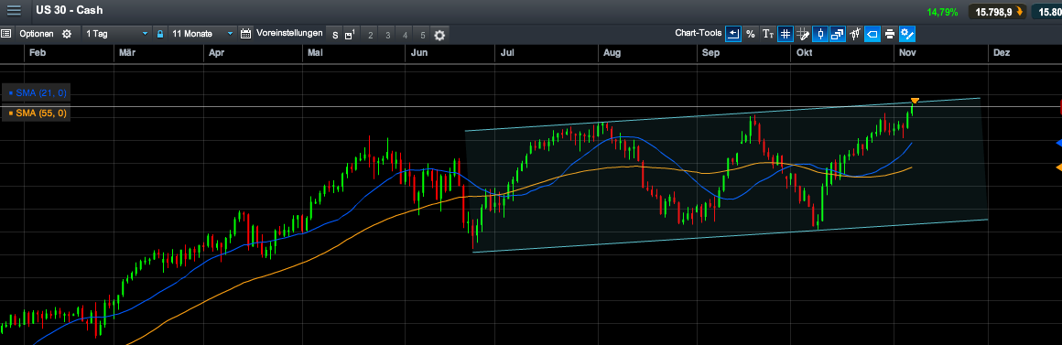Click the cut-off buy price button

coord(1046,12)
